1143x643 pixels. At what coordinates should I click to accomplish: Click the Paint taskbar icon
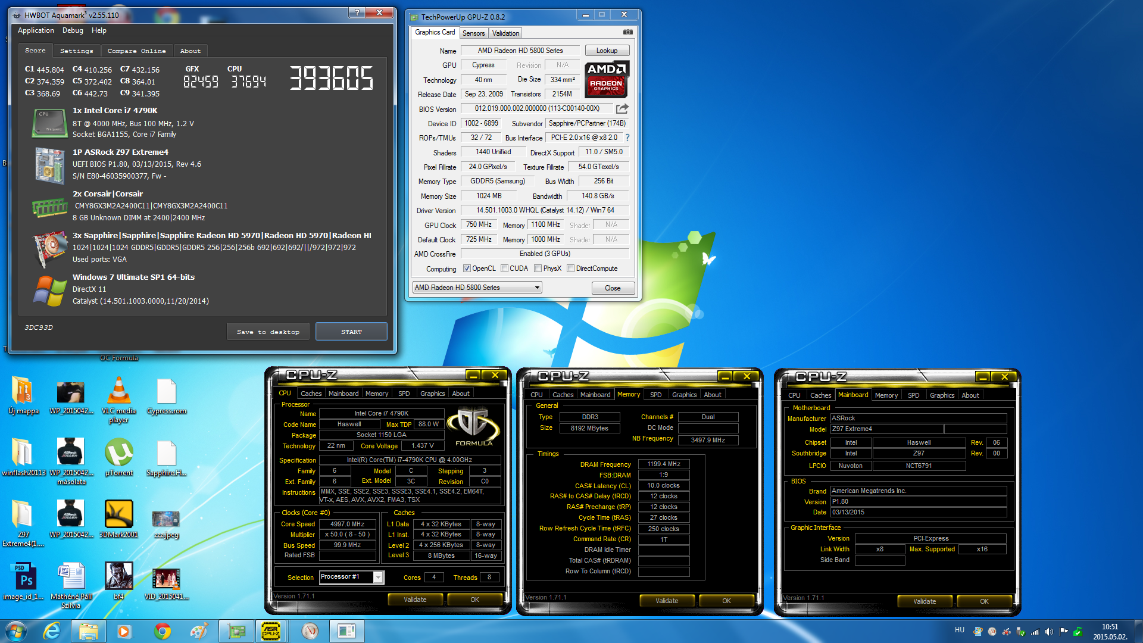[198, 630]
